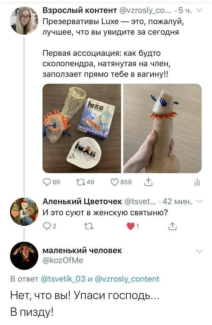Open chevron menu on Аленький Цветочек tweet
This screenshot has height=325, width=212.
[x=199, y=201]
